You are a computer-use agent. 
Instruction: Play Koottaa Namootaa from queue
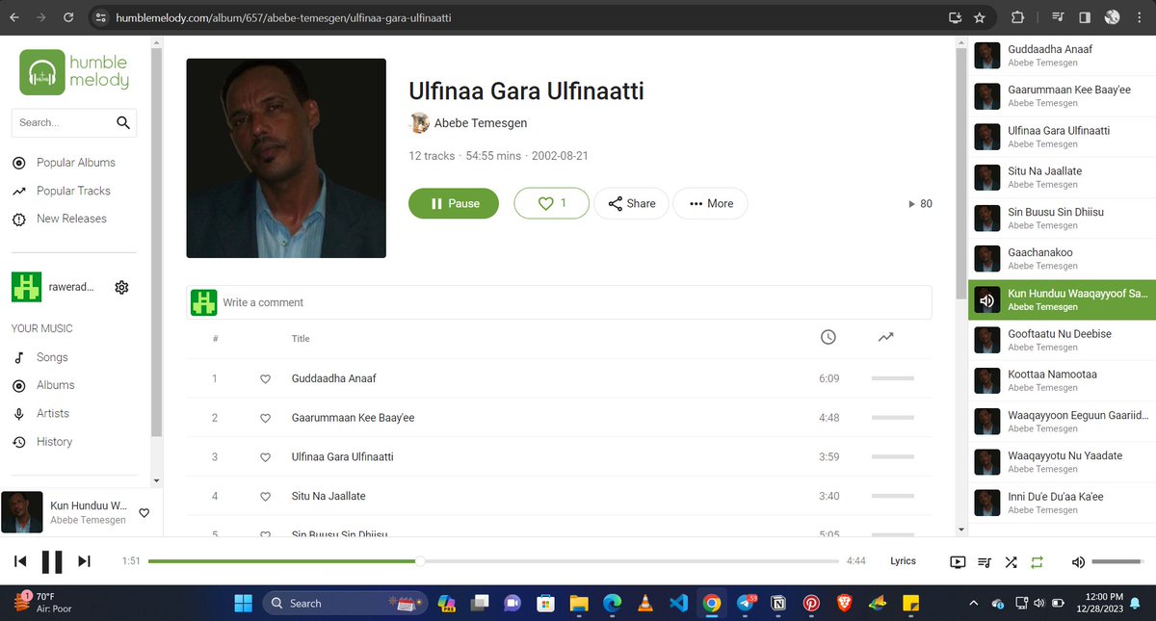(1062, 380)
